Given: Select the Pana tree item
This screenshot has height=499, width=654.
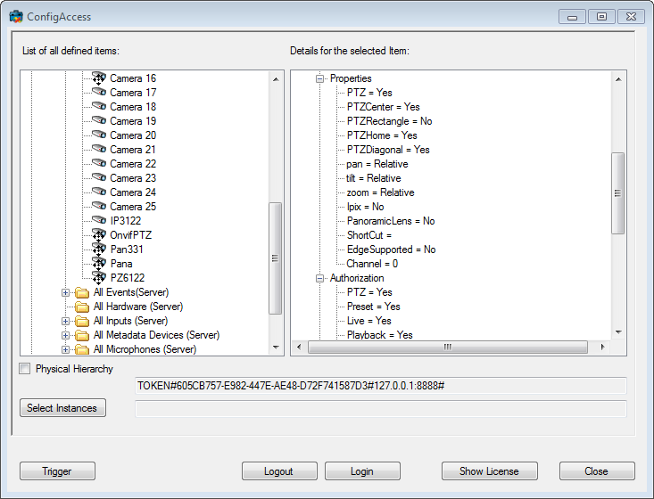Looking at the screenshot, I should click(x=121, y=264).
